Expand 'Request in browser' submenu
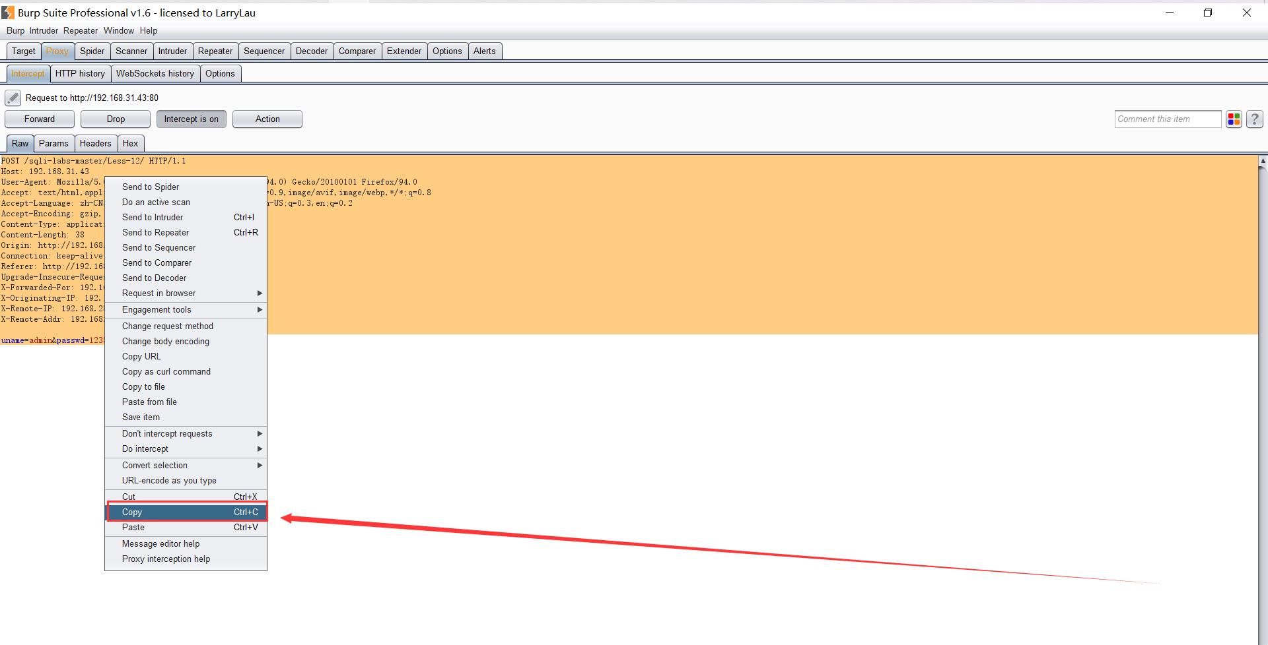The image size is (1268, 645). [x=186, y=293]
